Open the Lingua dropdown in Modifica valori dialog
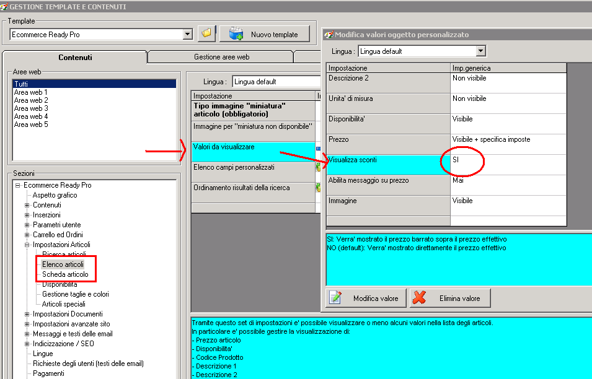Image resolution: width=592 pixels, height=379 pixels. [480, 51]
